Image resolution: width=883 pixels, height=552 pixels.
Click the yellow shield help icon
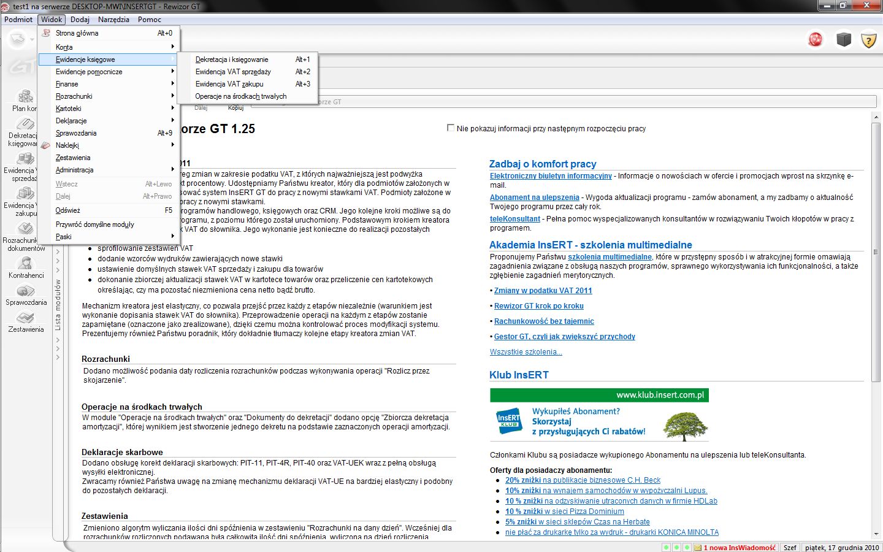(x=869, y=40)
